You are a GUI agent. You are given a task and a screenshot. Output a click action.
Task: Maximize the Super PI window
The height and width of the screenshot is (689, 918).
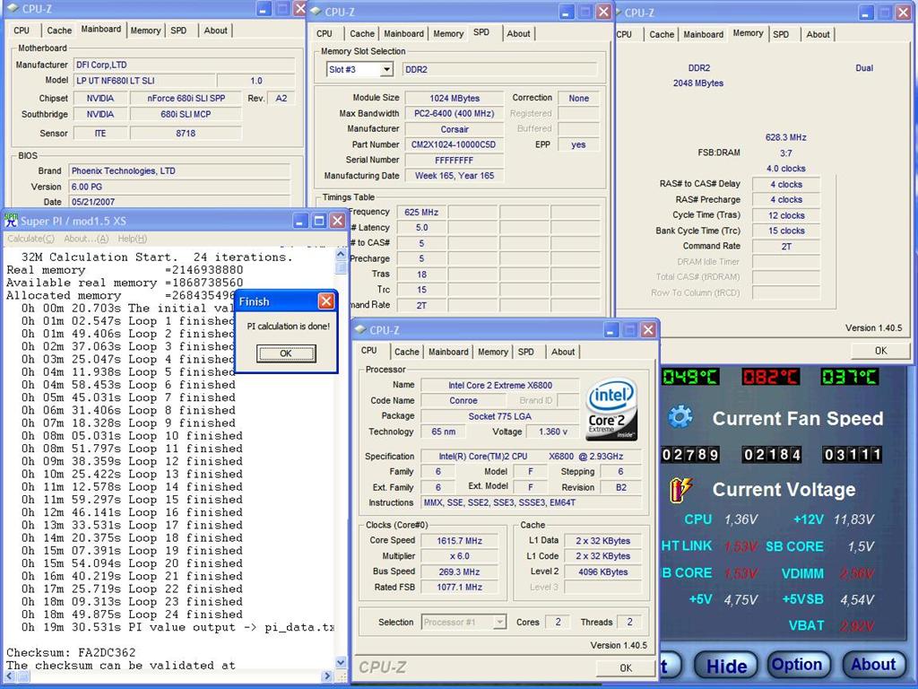(319, 221)
